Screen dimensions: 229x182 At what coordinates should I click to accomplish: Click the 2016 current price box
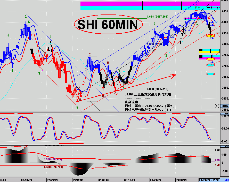tap(225, 106)
